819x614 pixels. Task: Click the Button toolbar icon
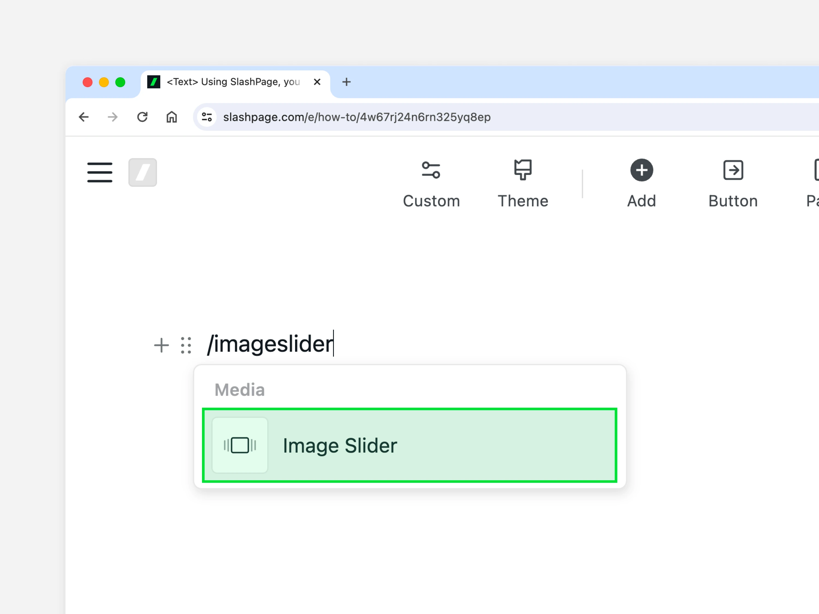tap(733, 170)
